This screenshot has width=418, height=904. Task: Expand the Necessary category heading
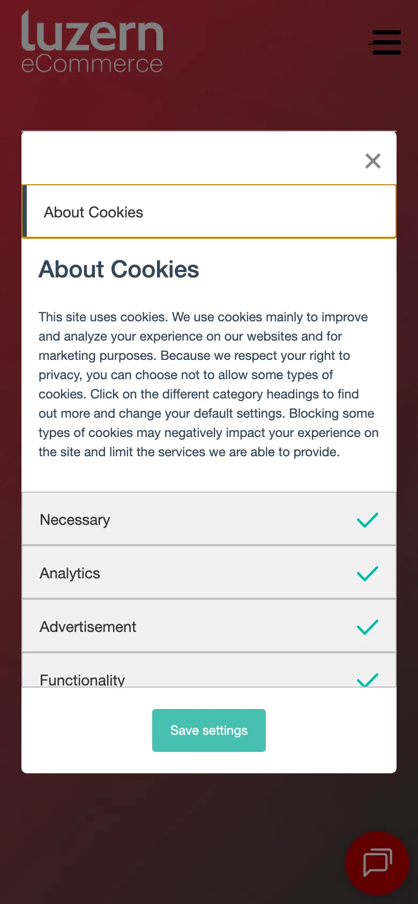[75, 519]
